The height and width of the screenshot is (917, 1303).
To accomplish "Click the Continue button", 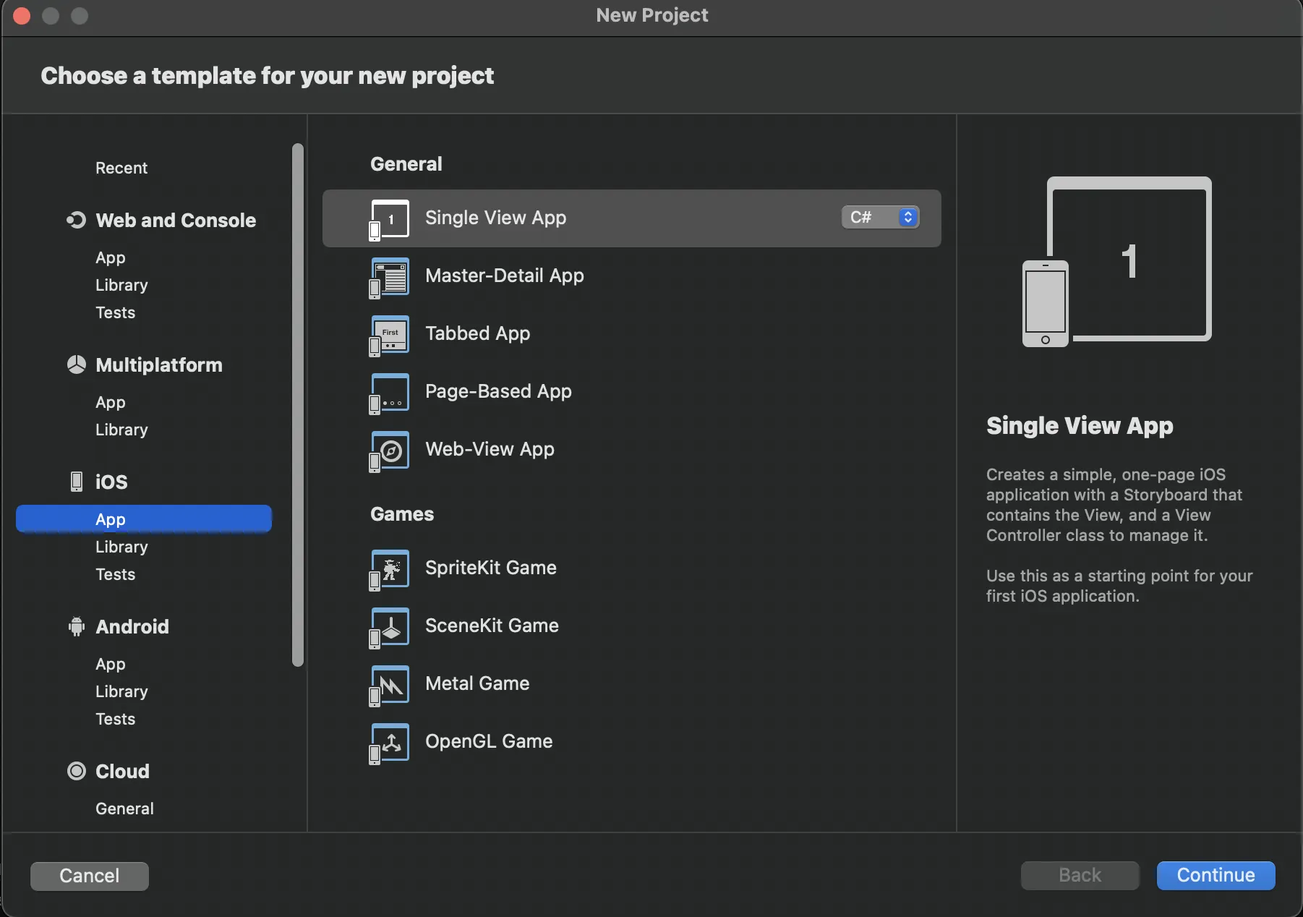I will pos(1216,875).
